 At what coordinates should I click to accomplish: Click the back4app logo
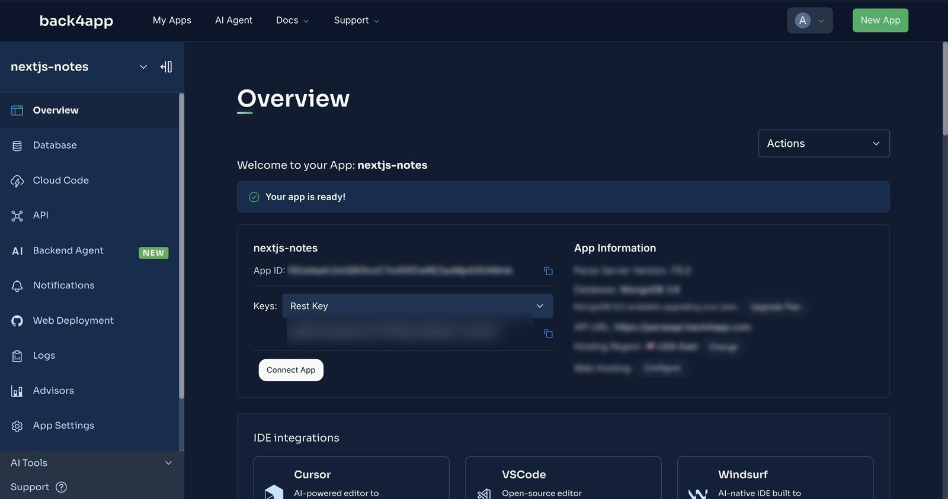click(76, 21)
